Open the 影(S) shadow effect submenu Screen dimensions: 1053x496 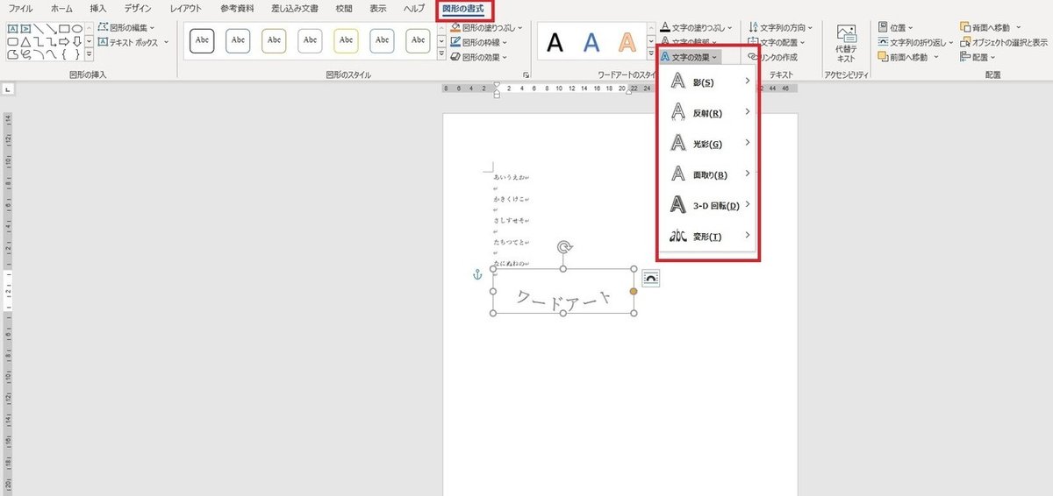tap(709, 81)
